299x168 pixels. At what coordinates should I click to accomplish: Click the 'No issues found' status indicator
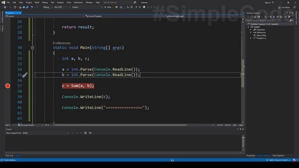[x=26, y=125]
